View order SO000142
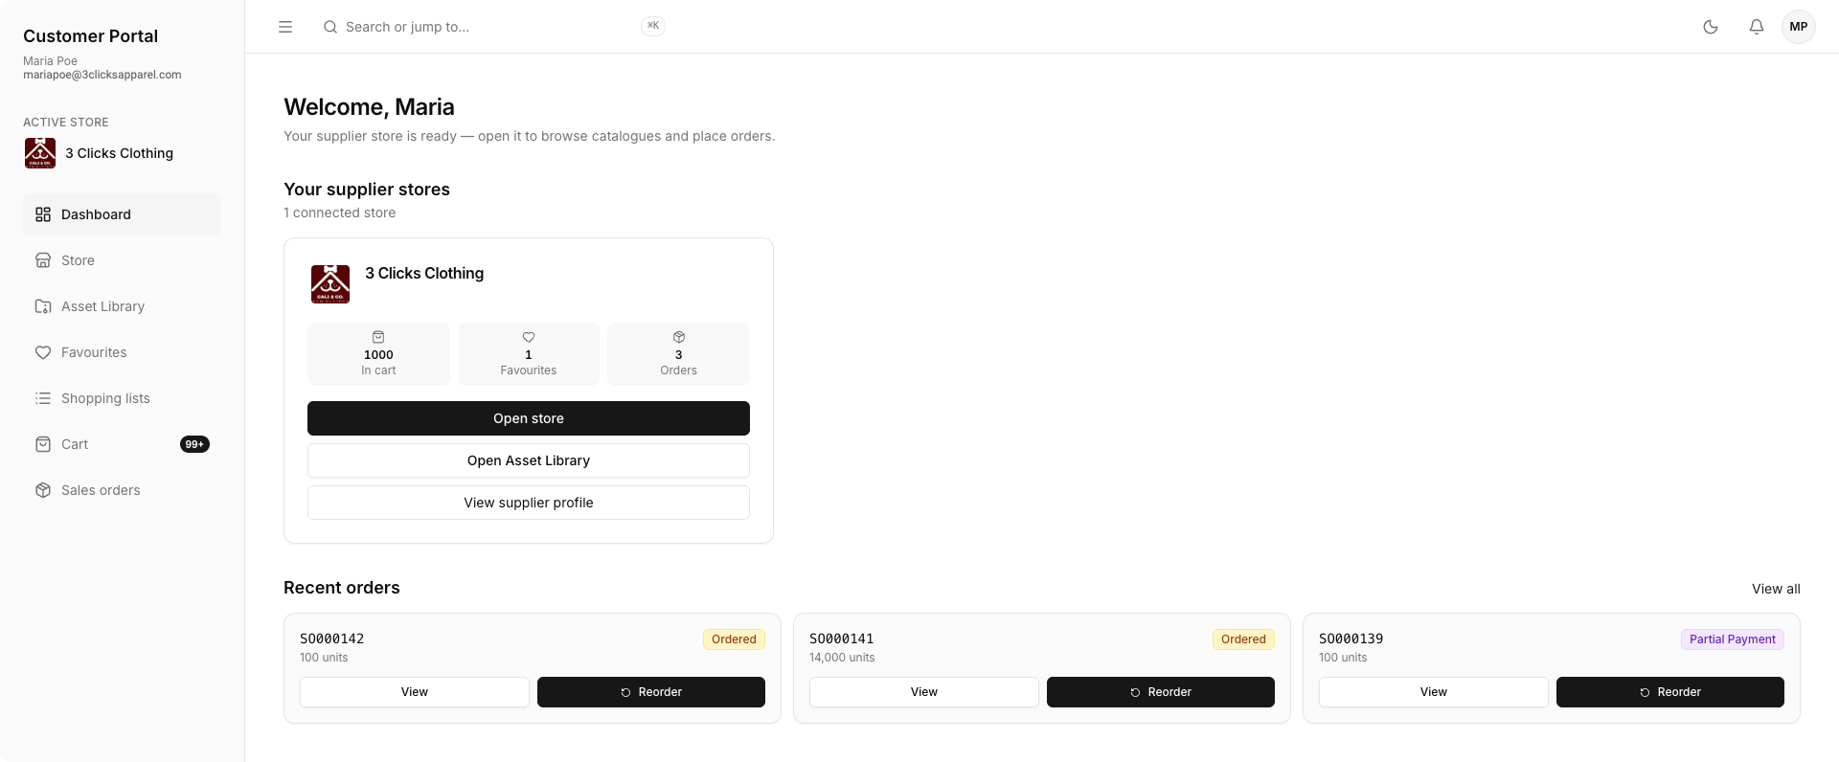The image size is (1839, 762). pyautogui.click(x=415, y=692)
